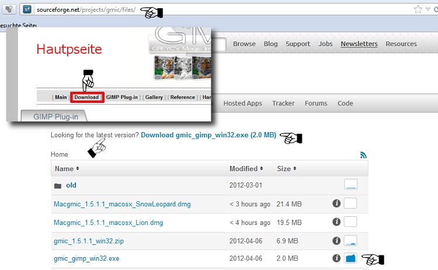Open the Resources menu item

point(401,44)
